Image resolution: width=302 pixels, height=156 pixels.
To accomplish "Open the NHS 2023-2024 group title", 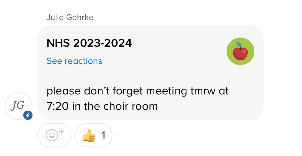I will click(x=89, y=43).
